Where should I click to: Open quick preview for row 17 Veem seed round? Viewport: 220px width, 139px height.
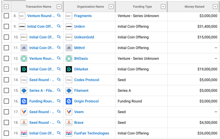tap(59, 111)
